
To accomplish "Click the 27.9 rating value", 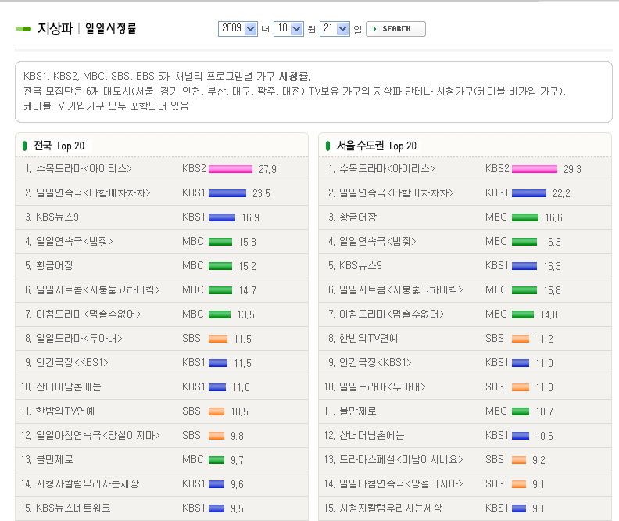I will (x=267, y=169).
